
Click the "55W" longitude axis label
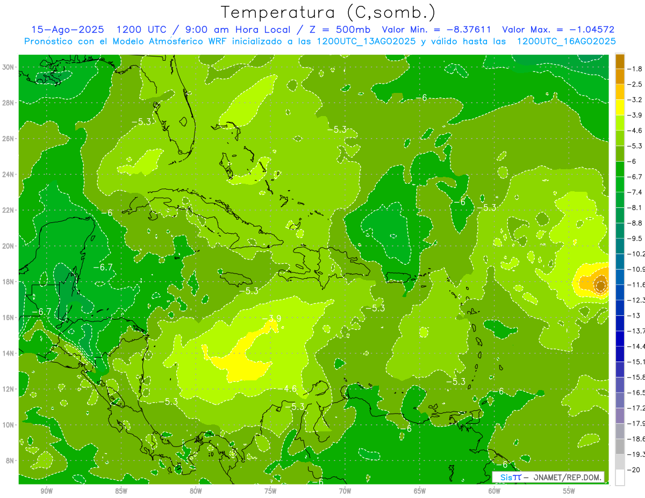click(569, 490)
